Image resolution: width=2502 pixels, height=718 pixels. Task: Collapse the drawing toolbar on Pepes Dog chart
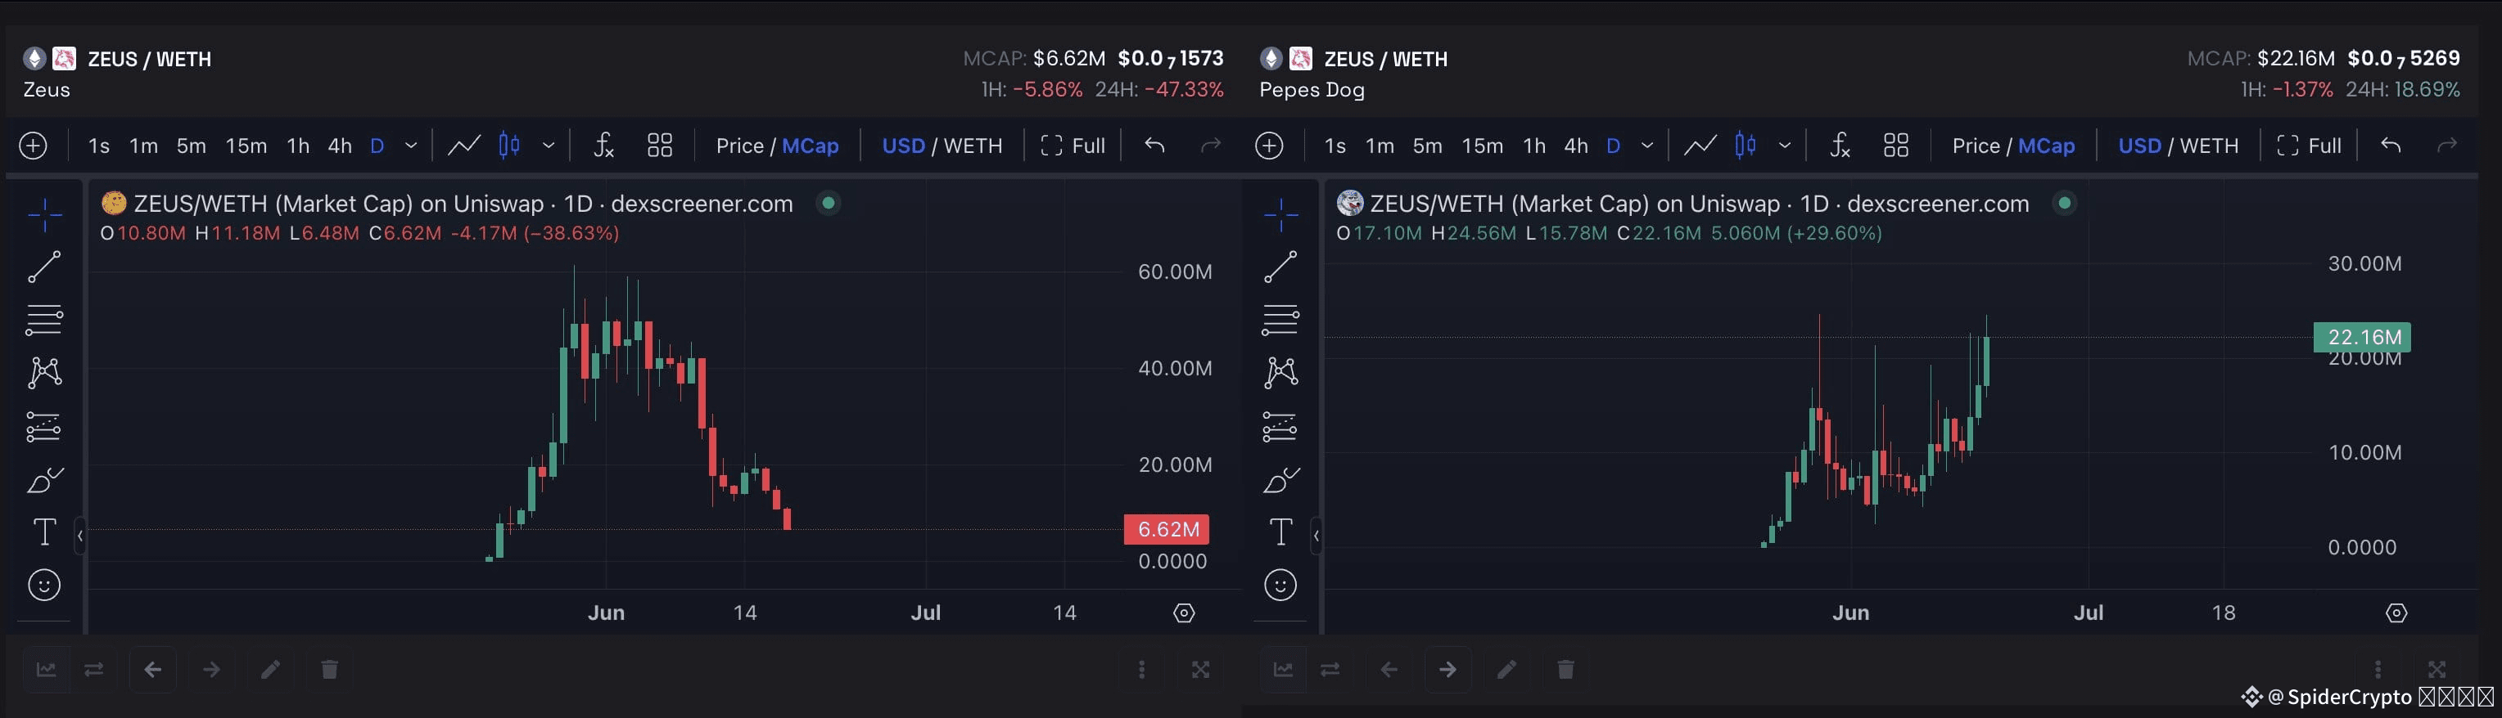[x=1316, y=535]
